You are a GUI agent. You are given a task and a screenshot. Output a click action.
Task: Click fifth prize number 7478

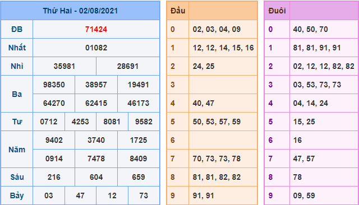[x=96, y=159]
